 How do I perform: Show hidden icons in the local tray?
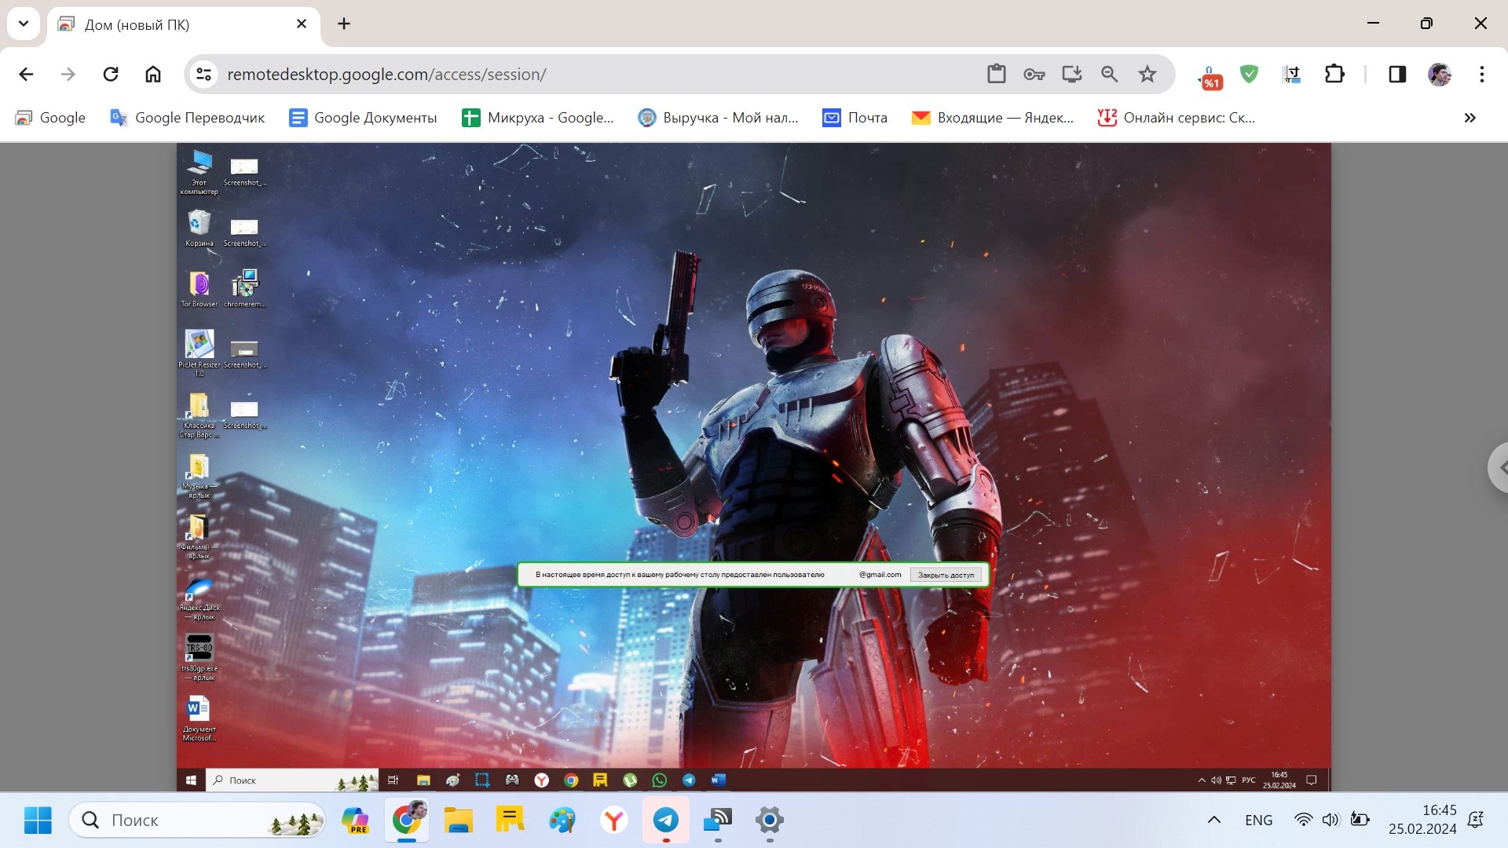[1213, 821]
